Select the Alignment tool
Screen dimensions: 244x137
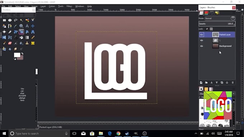tap(4, 32)
